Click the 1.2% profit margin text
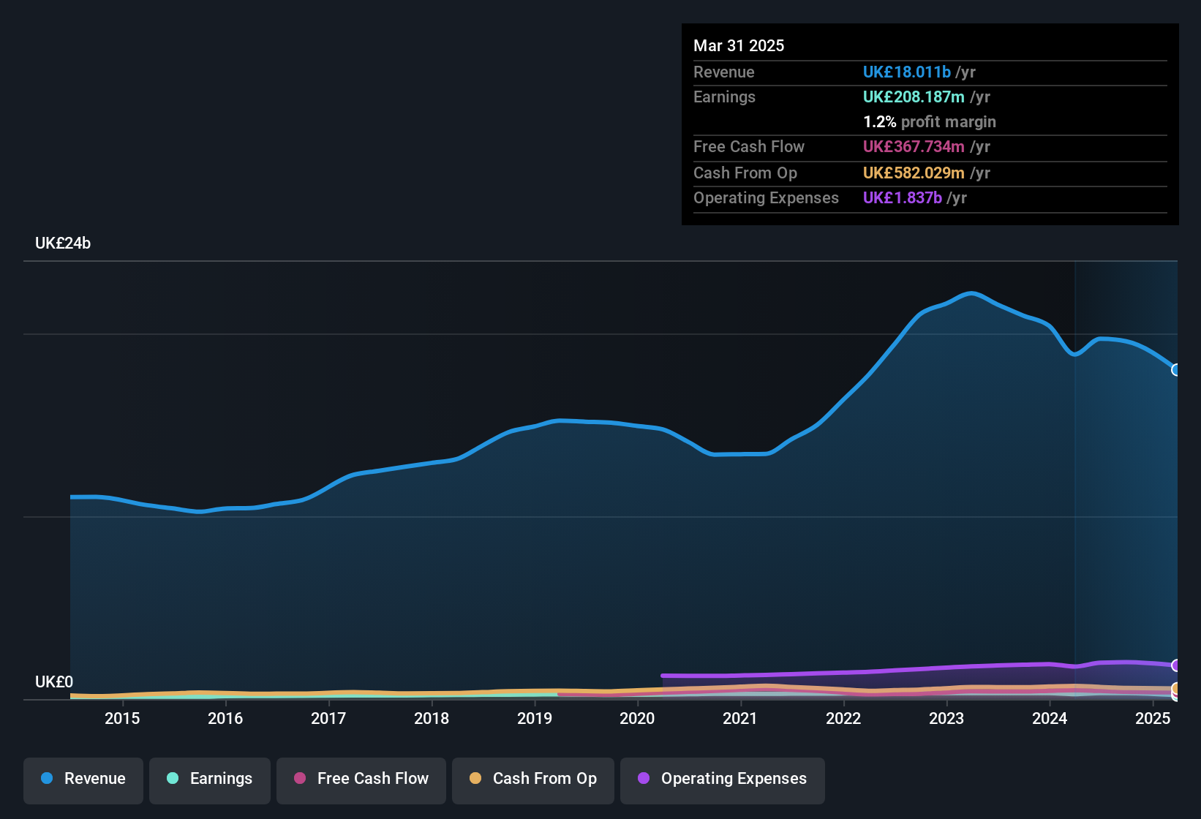 tap(930, 121)
